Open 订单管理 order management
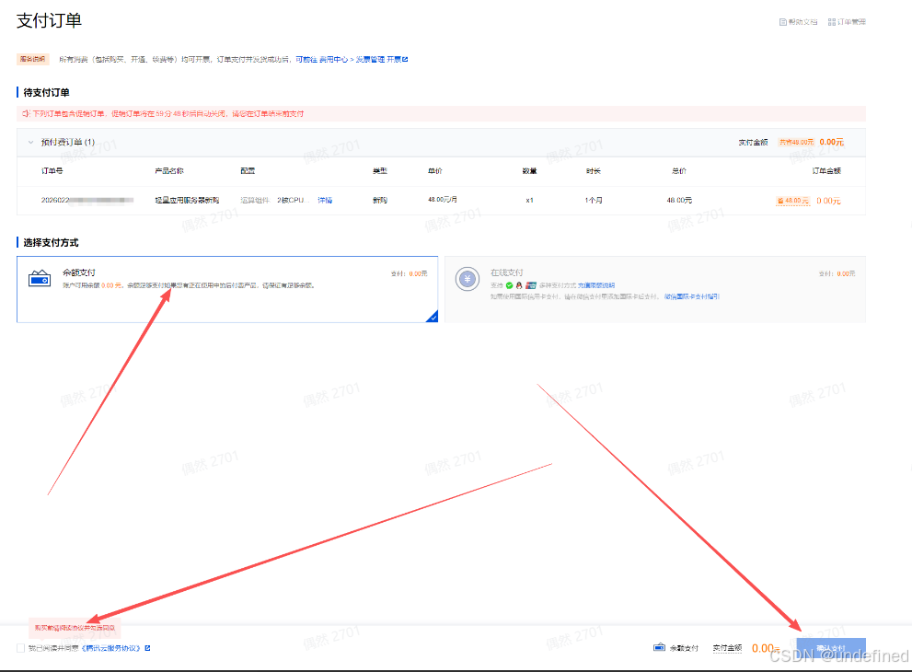Image resolution: width=912 pixels, height=672 pixels. coord(847,22)
